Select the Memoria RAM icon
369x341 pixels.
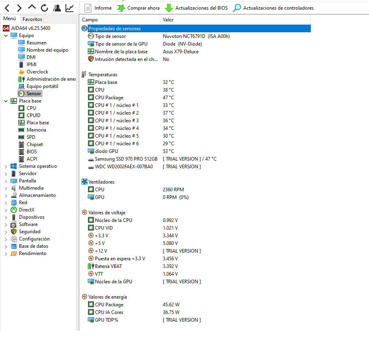tap(21, 130)
